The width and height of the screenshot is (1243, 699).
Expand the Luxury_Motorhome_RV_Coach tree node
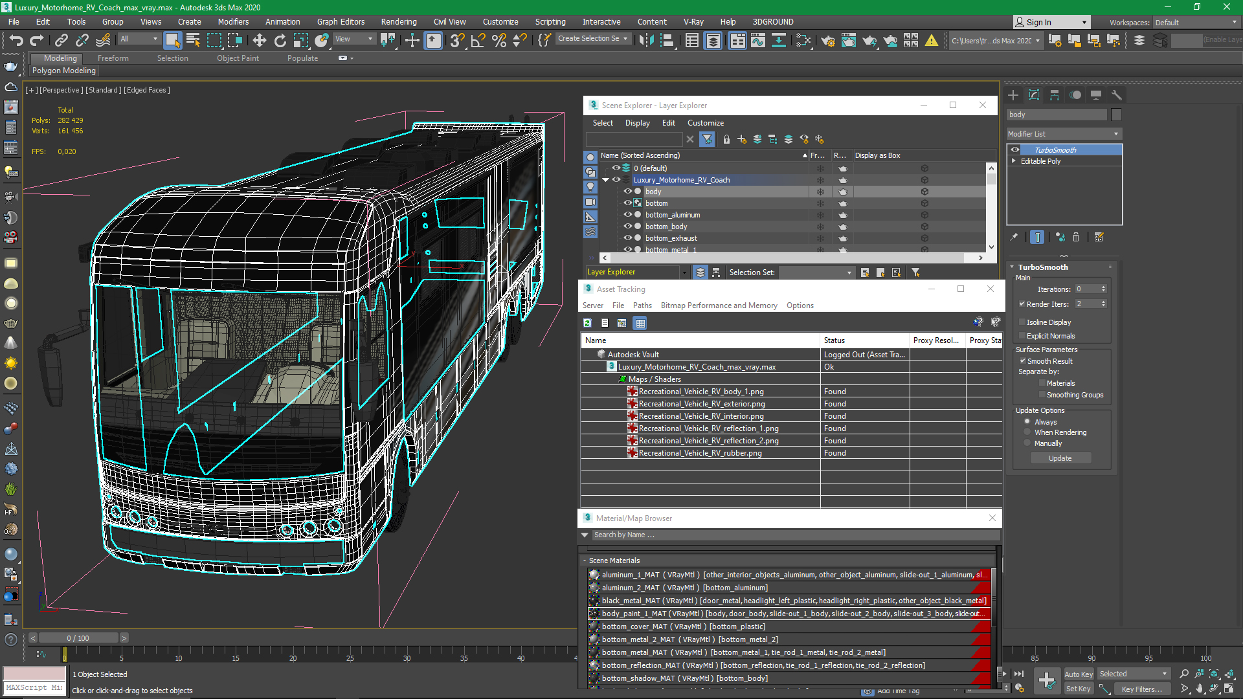(x=607, y=180)
